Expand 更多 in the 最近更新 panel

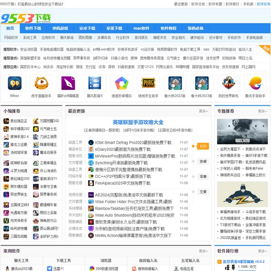203,111
